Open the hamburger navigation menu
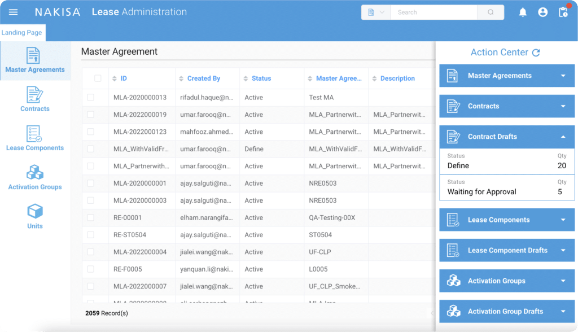Viewport: 578px width, 332px height. tap(13, 12)
